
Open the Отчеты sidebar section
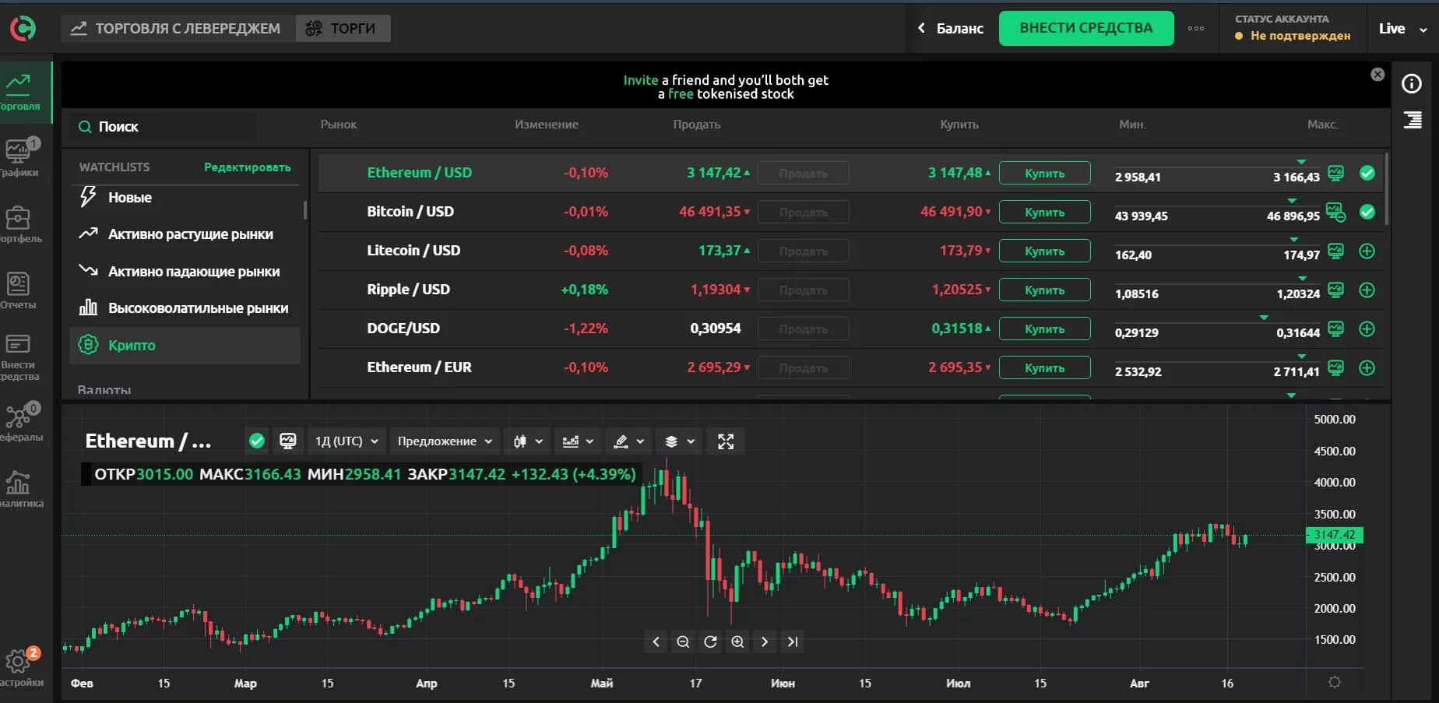pyautogui.click(x=19, y=290)
